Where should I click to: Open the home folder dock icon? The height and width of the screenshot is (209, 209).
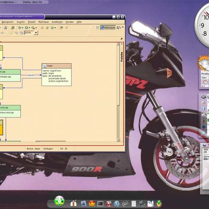click(74, 203)
